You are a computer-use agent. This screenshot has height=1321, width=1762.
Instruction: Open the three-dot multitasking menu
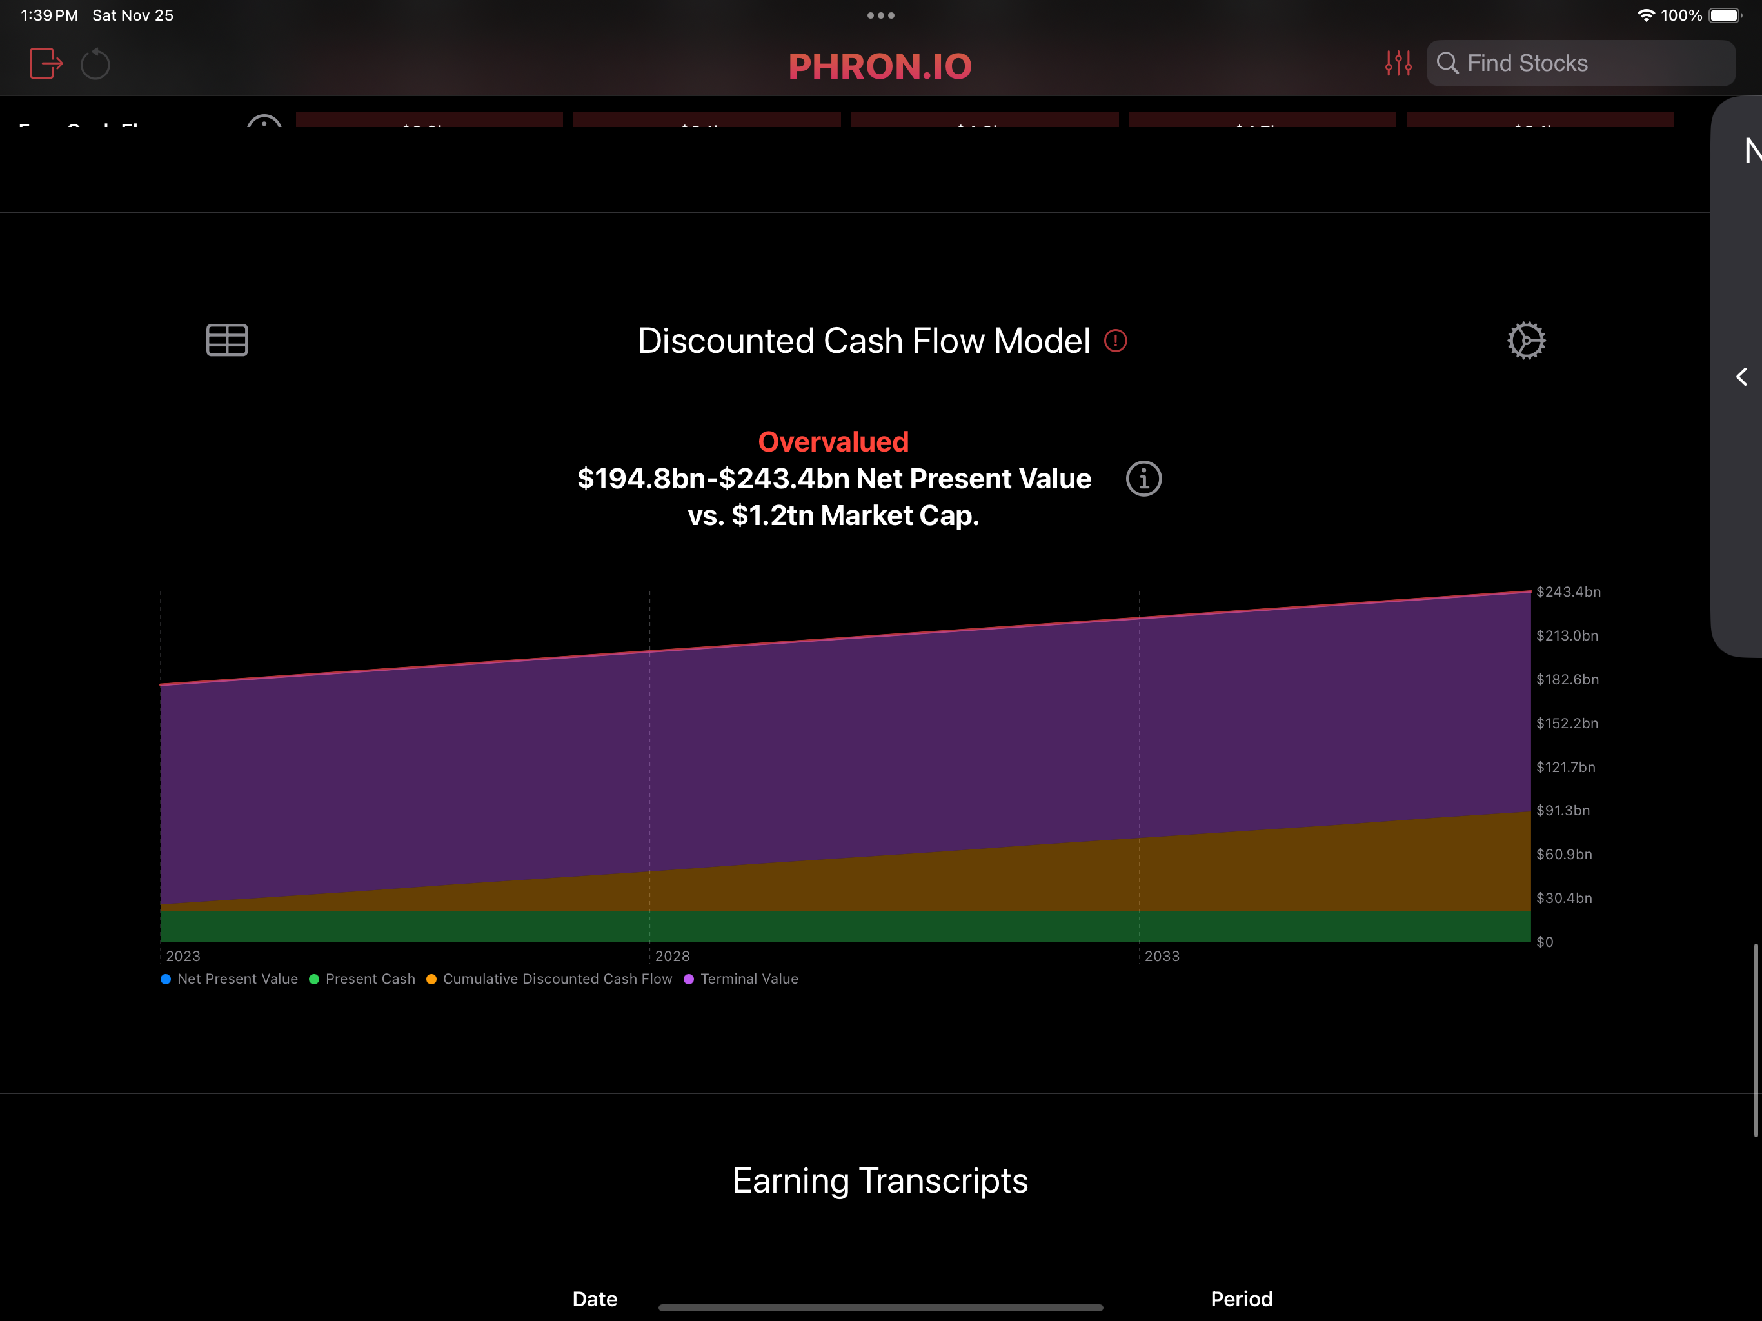point(880,15)
